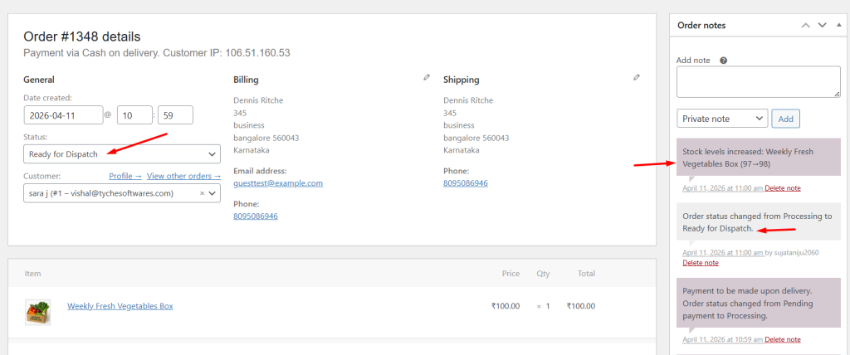The image size is (850, 355).
Task: Click the vegetables box product thumbnail
Action: 37,311
